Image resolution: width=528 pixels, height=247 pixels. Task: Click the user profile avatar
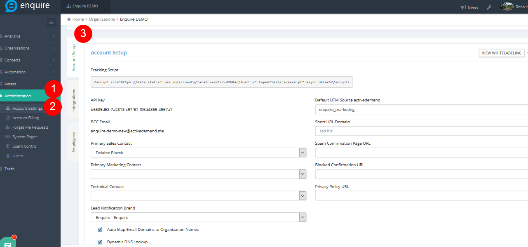pos(507,7)
